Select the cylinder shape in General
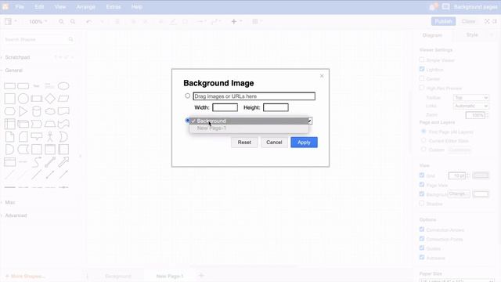 (37, 111)
